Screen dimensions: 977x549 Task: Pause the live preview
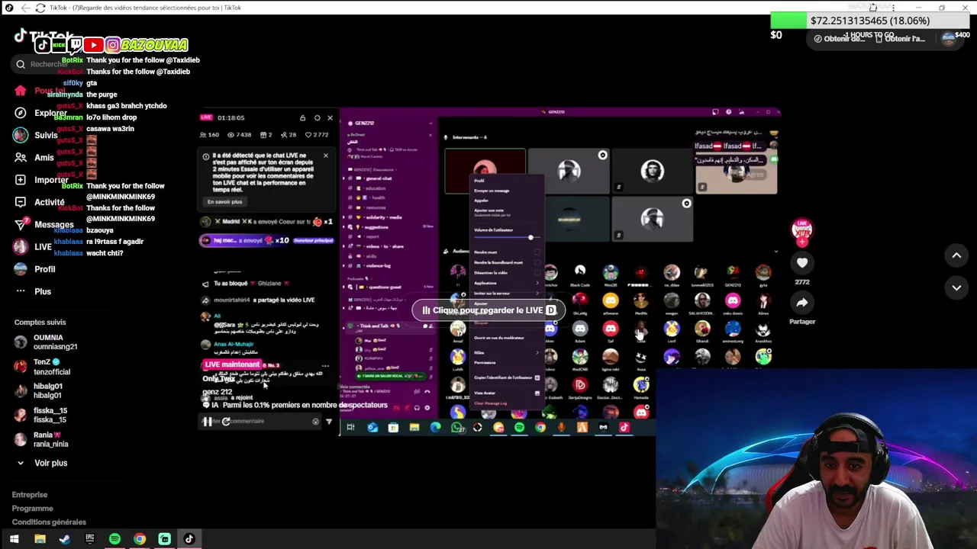tap(207, 421)
